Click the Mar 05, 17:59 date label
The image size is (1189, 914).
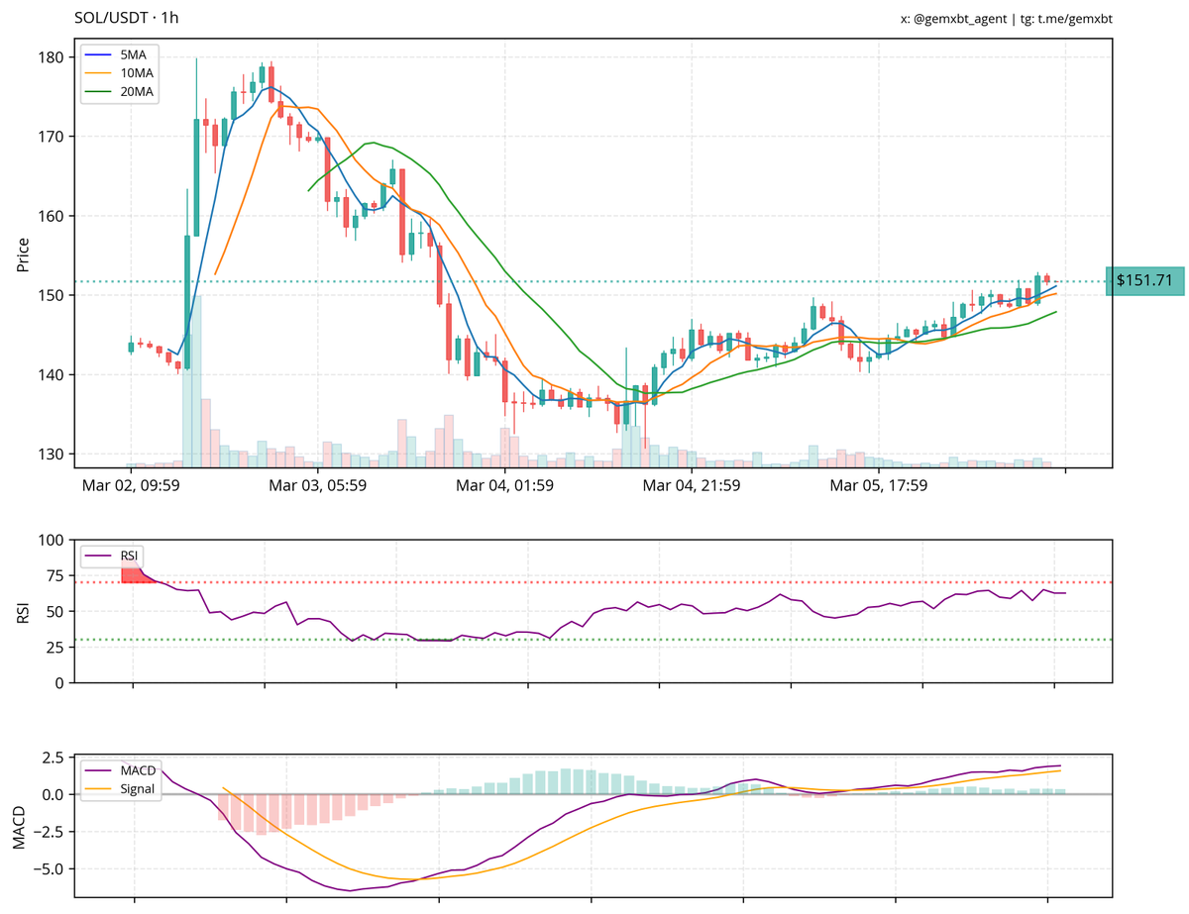click(x=879, y=485)
